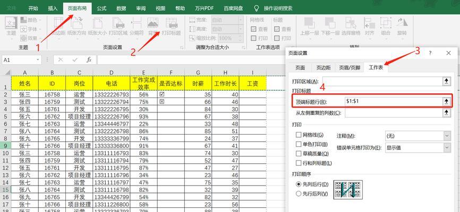460x212 pixels.
Task: Toggle 标题 查看 checkbox in ribbon
Action: pos(277,29)
